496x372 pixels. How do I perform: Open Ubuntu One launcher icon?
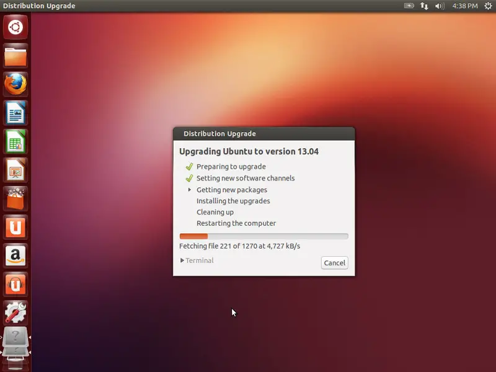pos(15,227)
